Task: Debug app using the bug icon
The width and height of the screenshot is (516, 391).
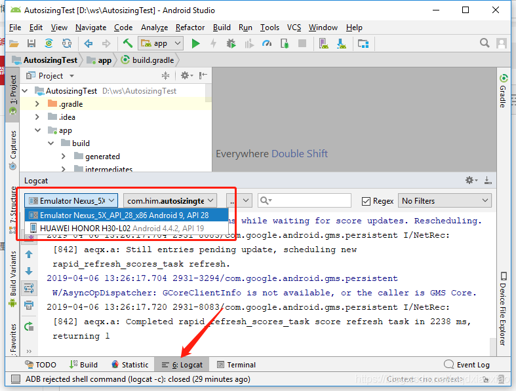Action: tap(231, 43)
